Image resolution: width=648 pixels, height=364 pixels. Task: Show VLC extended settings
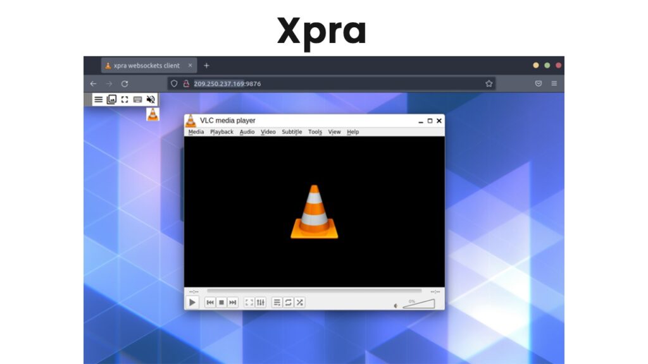(261, 303)
